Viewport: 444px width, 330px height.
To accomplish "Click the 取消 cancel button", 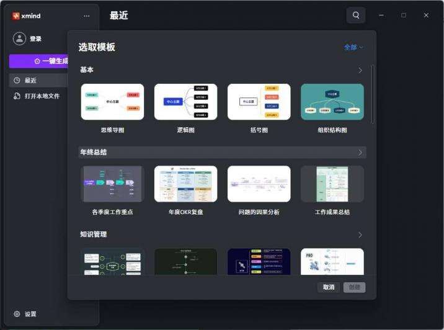I will [329, 287].
